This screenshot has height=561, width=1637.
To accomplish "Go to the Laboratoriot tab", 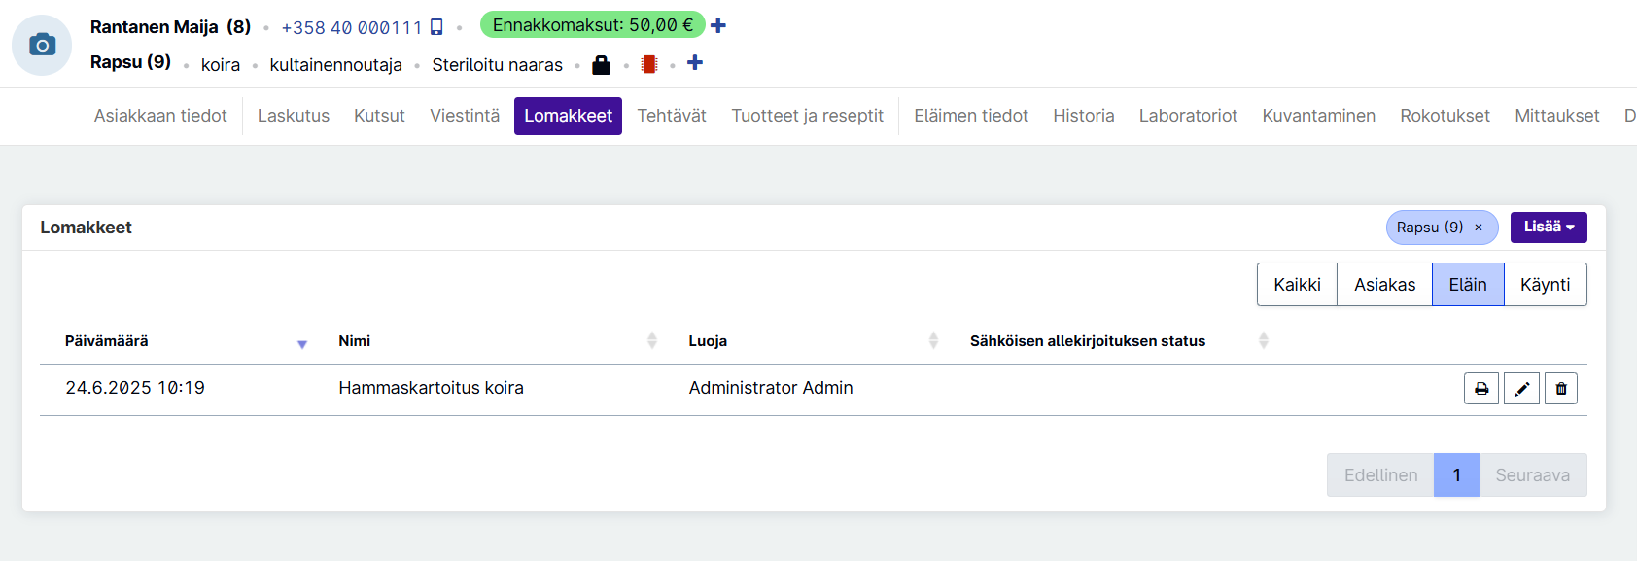I will pyautogui.click(x=1188, y=116).
